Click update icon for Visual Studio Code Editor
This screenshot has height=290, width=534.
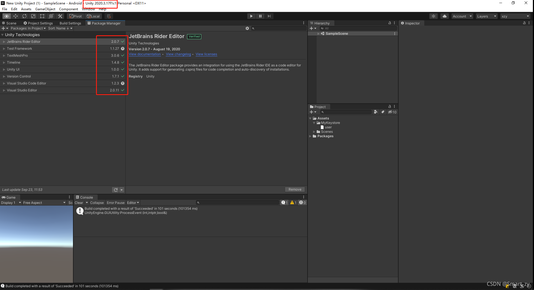(123, 83)
